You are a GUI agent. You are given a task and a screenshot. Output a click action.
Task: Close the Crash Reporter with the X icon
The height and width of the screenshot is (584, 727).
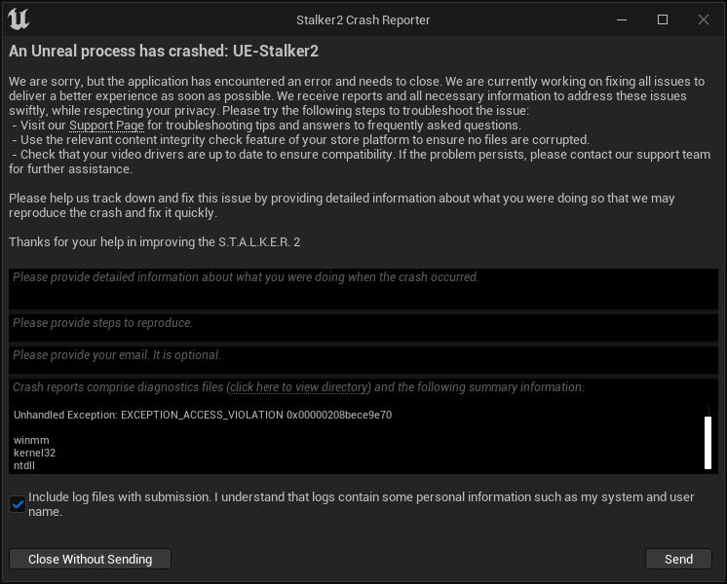point(704,19)
